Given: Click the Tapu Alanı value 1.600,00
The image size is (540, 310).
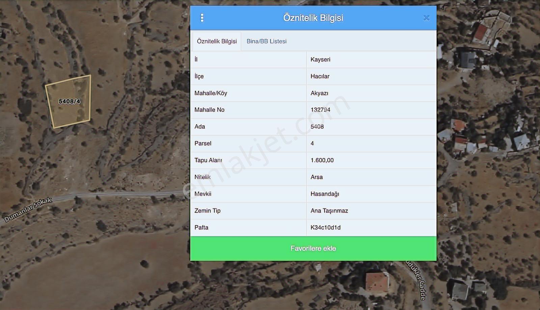Looking at the screenshot, I should pos(322,160).
